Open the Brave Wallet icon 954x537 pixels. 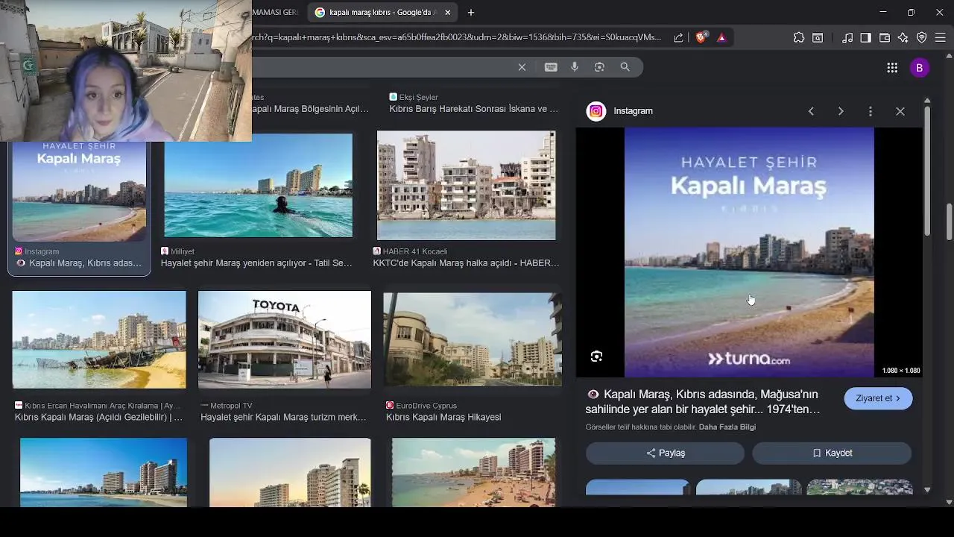pos(885,37)
